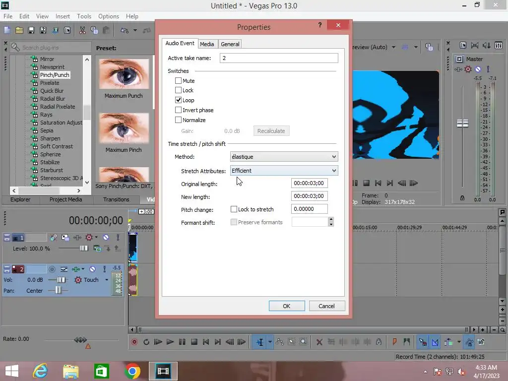Enable the Invert phase checkbox
This screenshot has height=381, width=508.
tap(178, 110)
